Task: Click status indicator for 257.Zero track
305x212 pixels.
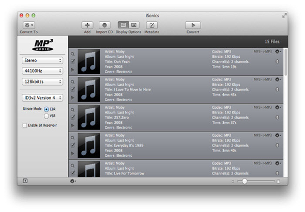Action: [277, 118]
